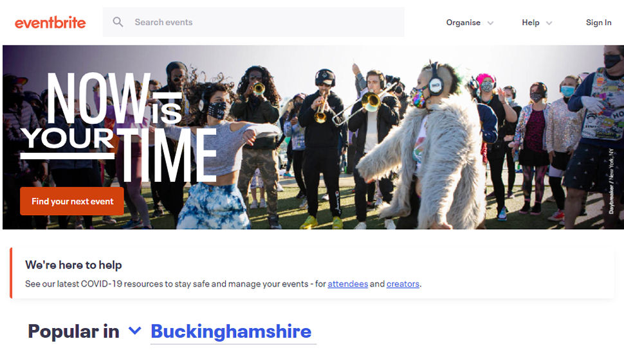Click the red notice bar accent
This screenshot has height=350, width=624.
[x=11, y=273]
